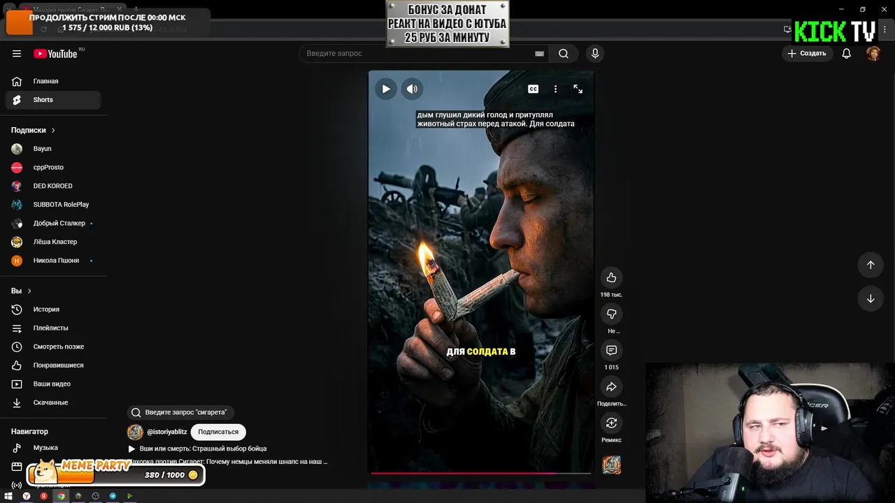Share the Short using the arrow icon
Image resolution: width=895 pixels, height=503 pixels.
(611, 386)
